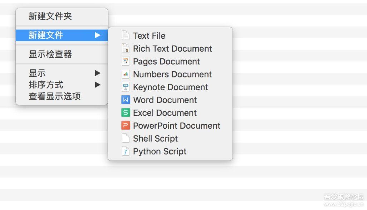Expand the 显示 submenu arrow
Image resolution: width=367 pixels, height=210 pixels.
[x=98, y=73]
